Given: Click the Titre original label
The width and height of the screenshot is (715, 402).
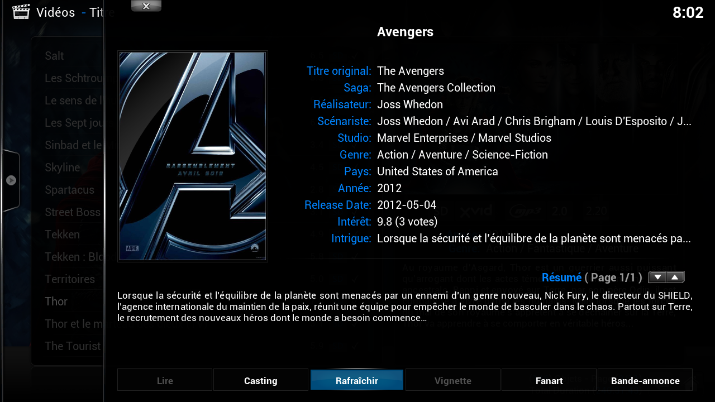Looking at the screenshot, I should [339, 71].
